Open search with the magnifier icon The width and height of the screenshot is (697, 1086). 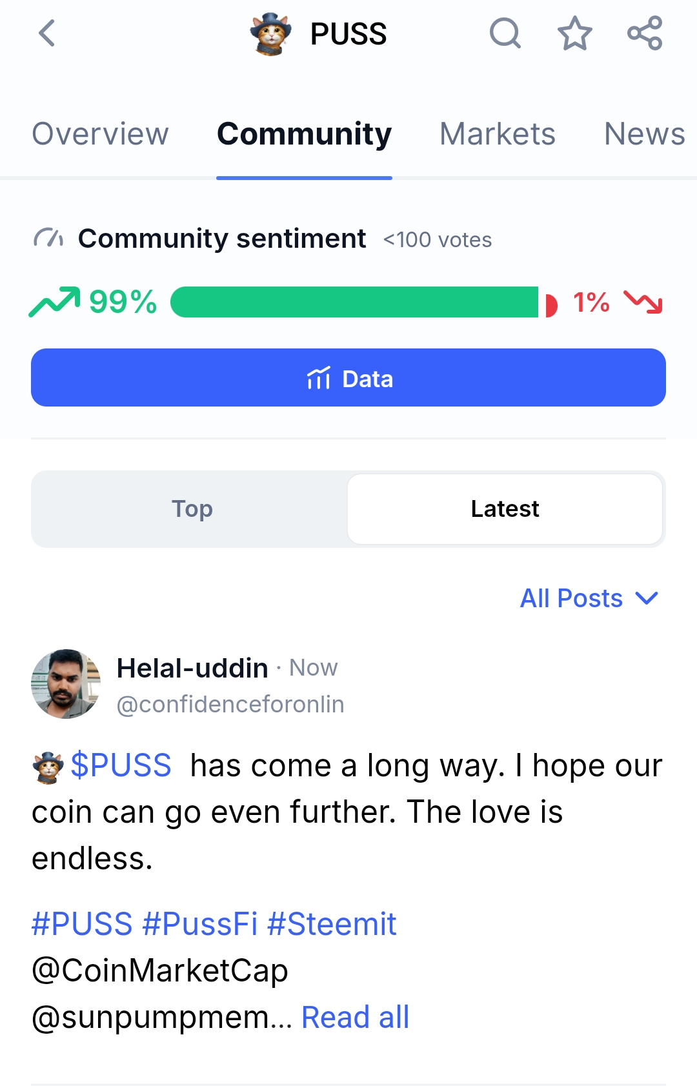(x=505, y=34)
